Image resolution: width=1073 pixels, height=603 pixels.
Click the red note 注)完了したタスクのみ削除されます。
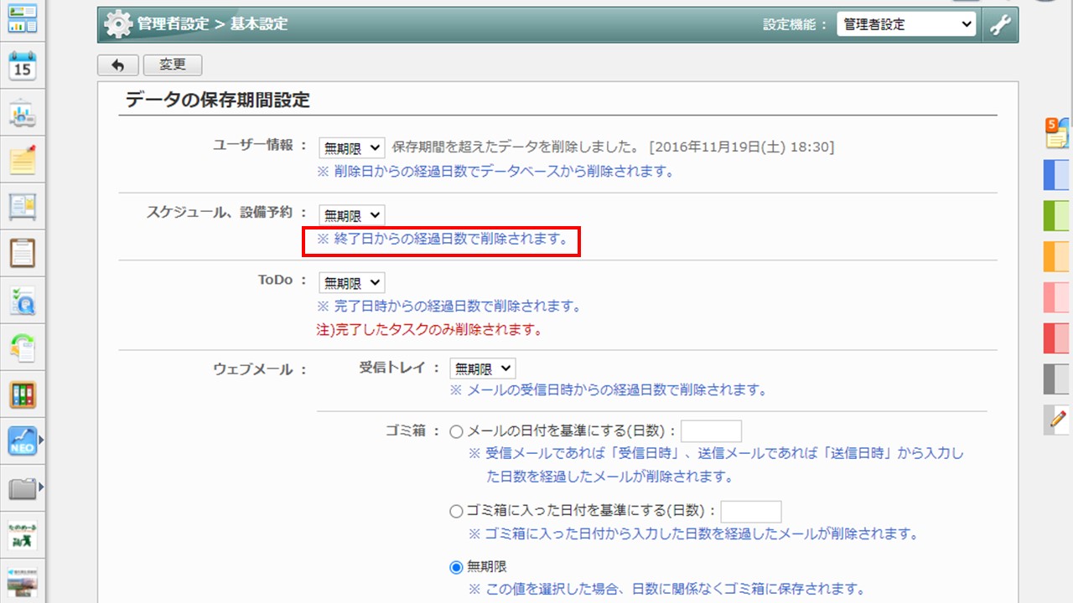click(429, 330)
